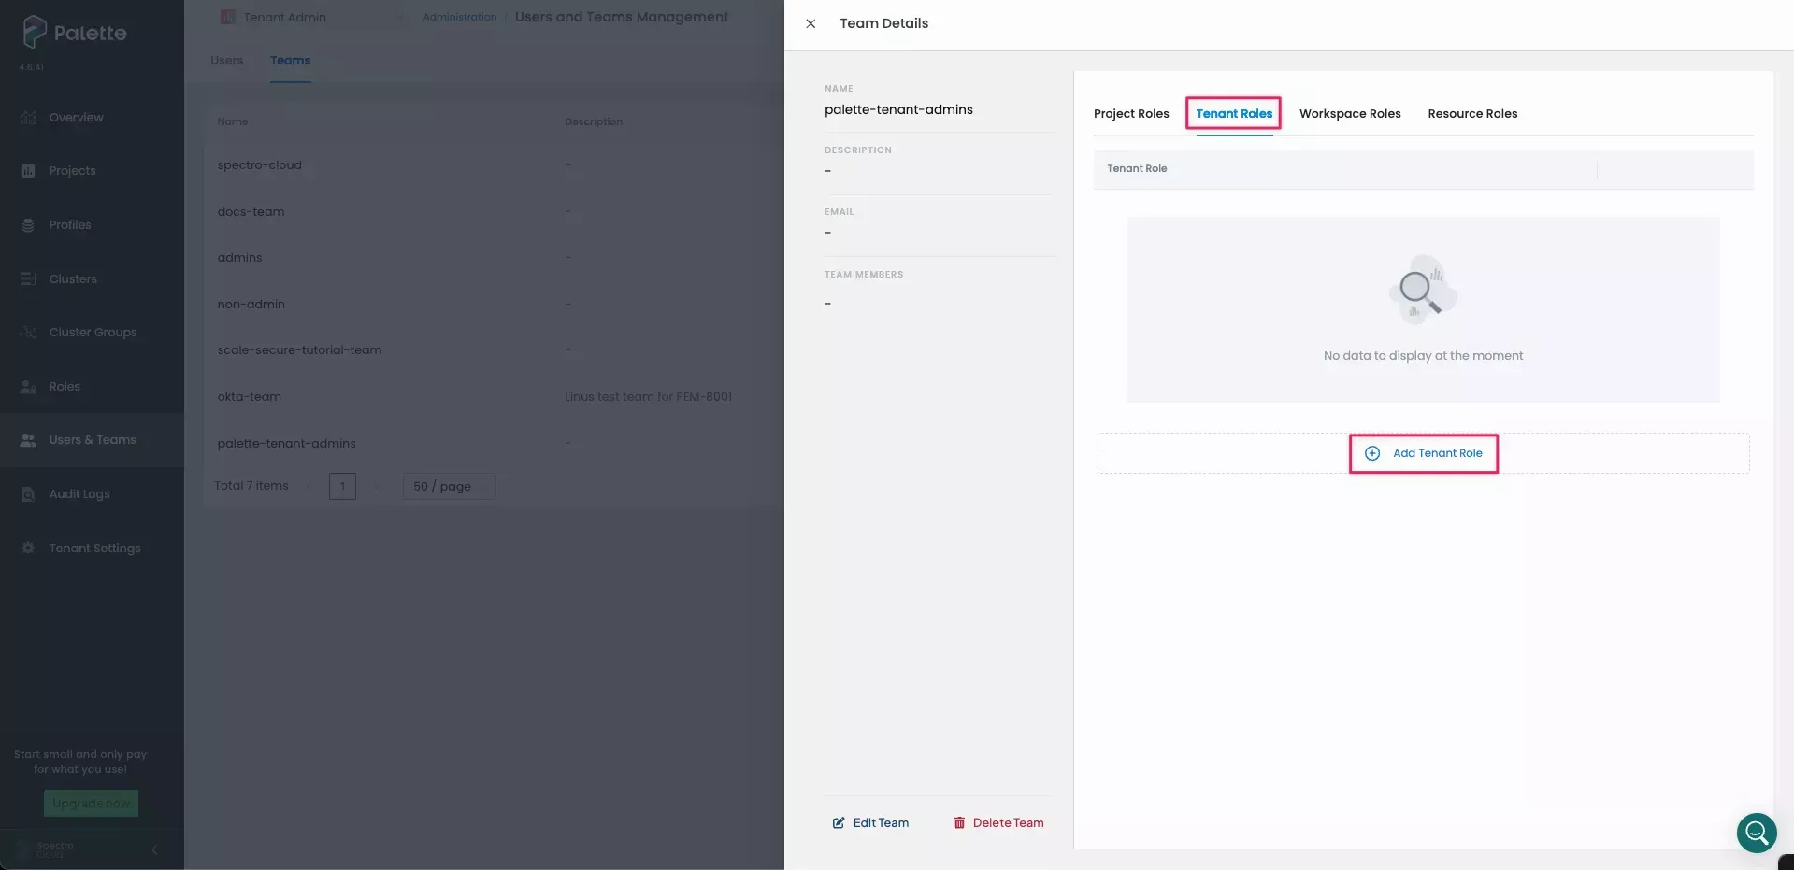1794x870 pixels.
Task: Open the 50 / page size dropdown
Action: point(449,486)
